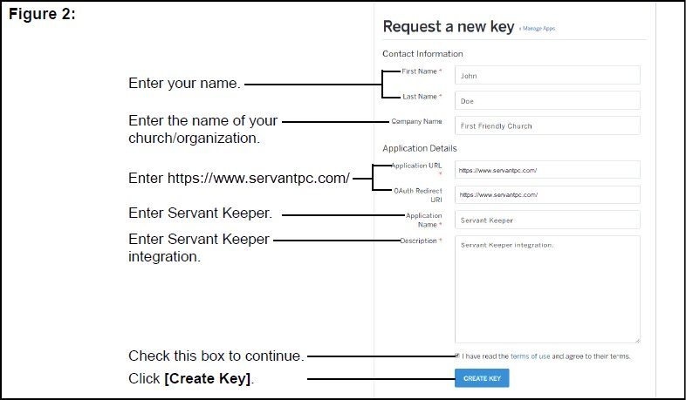Click the Last Name label

(422, 97)
